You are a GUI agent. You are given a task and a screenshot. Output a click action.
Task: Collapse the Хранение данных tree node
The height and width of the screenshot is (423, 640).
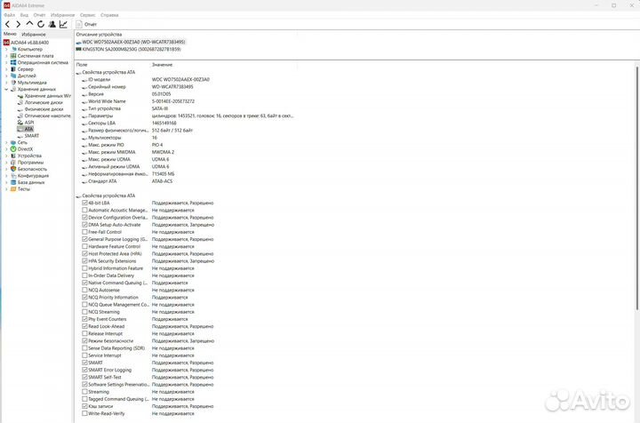[x=6, y=89]
